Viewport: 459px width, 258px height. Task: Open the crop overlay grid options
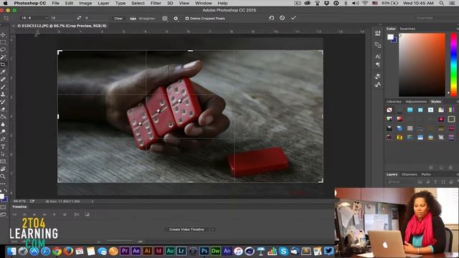[x=165, y=19]
